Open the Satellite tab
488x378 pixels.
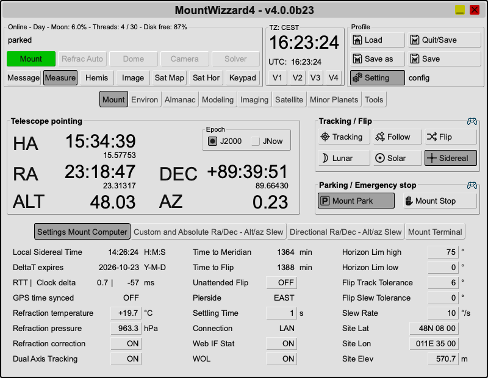pos(289,99)
